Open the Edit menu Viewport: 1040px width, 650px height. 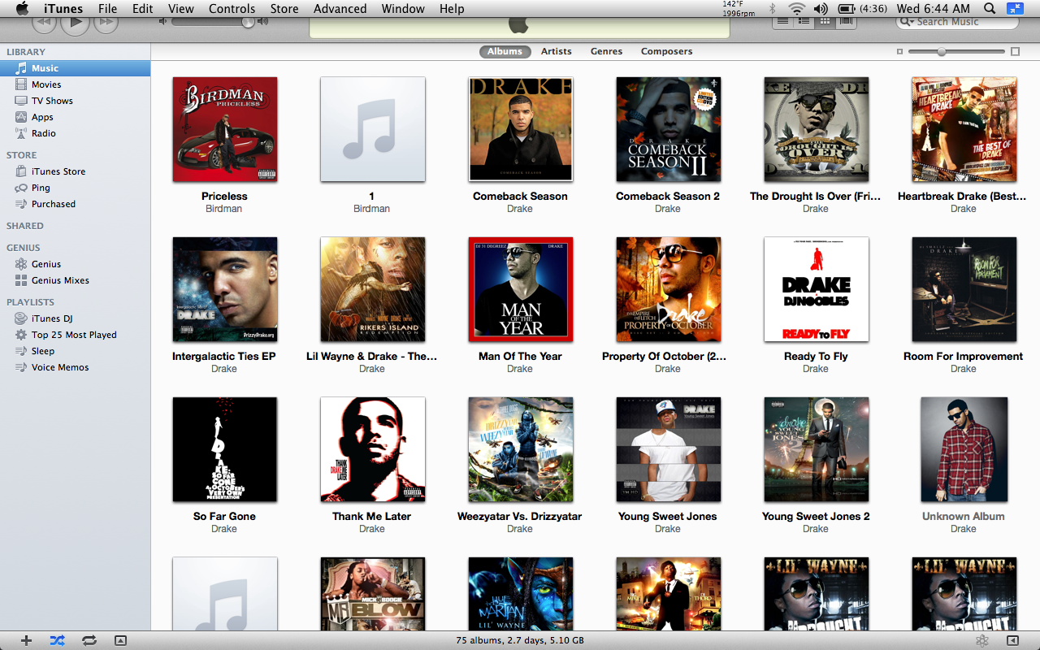pos(143,9)
